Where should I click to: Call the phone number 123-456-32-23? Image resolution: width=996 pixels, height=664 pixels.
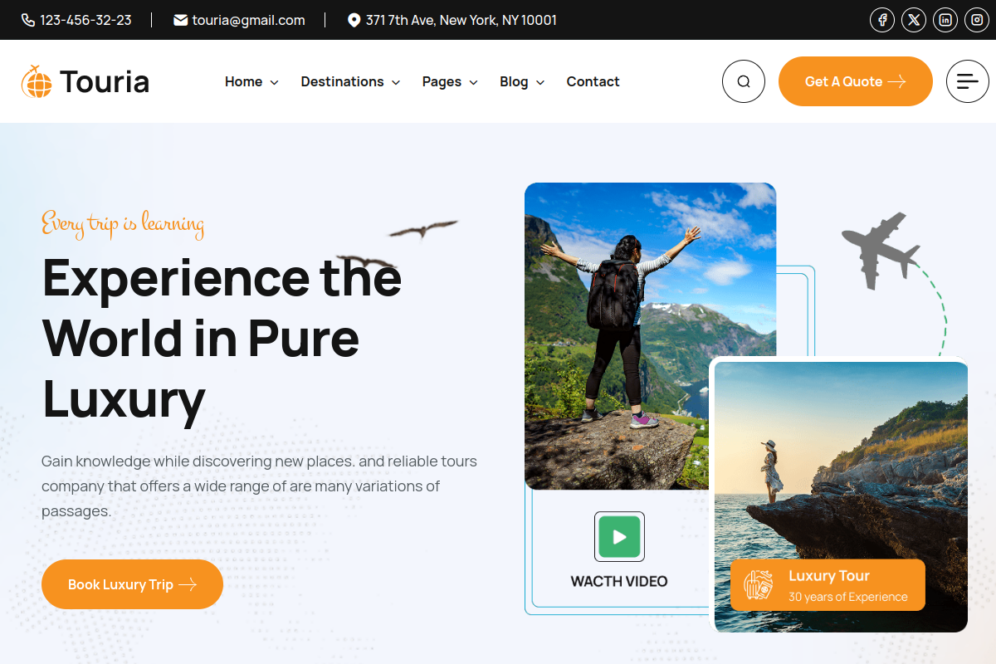click(76, 20)
